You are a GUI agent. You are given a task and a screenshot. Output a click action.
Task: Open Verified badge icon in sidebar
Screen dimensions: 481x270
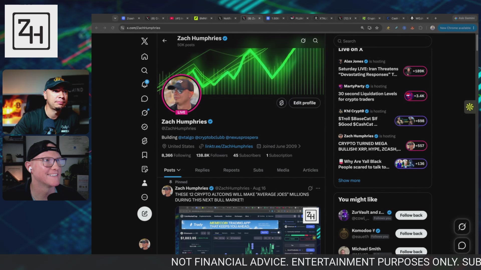pyautogui.click(x=145, y=127)
